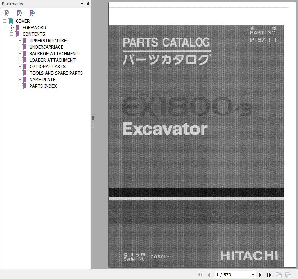The height and width of the screenshot is (279, 298).
Task: Jump to the UPPERSTRUCTURE section
Action: click(x=48, y=40)
